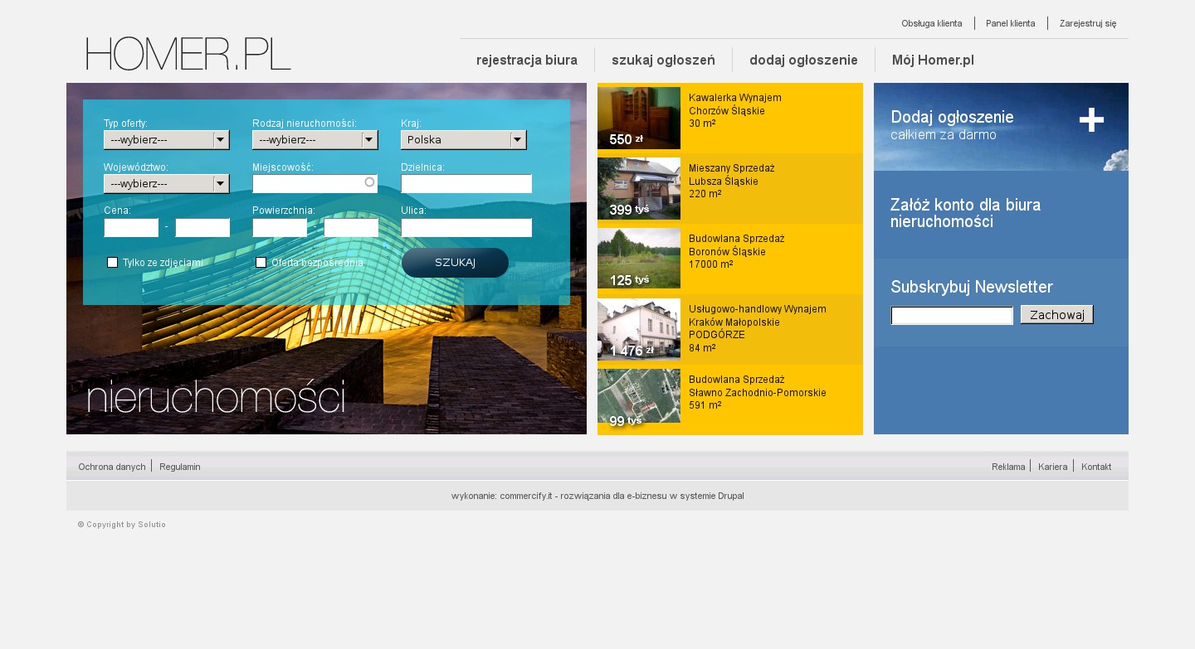This screenshot has height=649, width=1195.
Task: Open the Województwo dropdown
Action: click(166, 184)
